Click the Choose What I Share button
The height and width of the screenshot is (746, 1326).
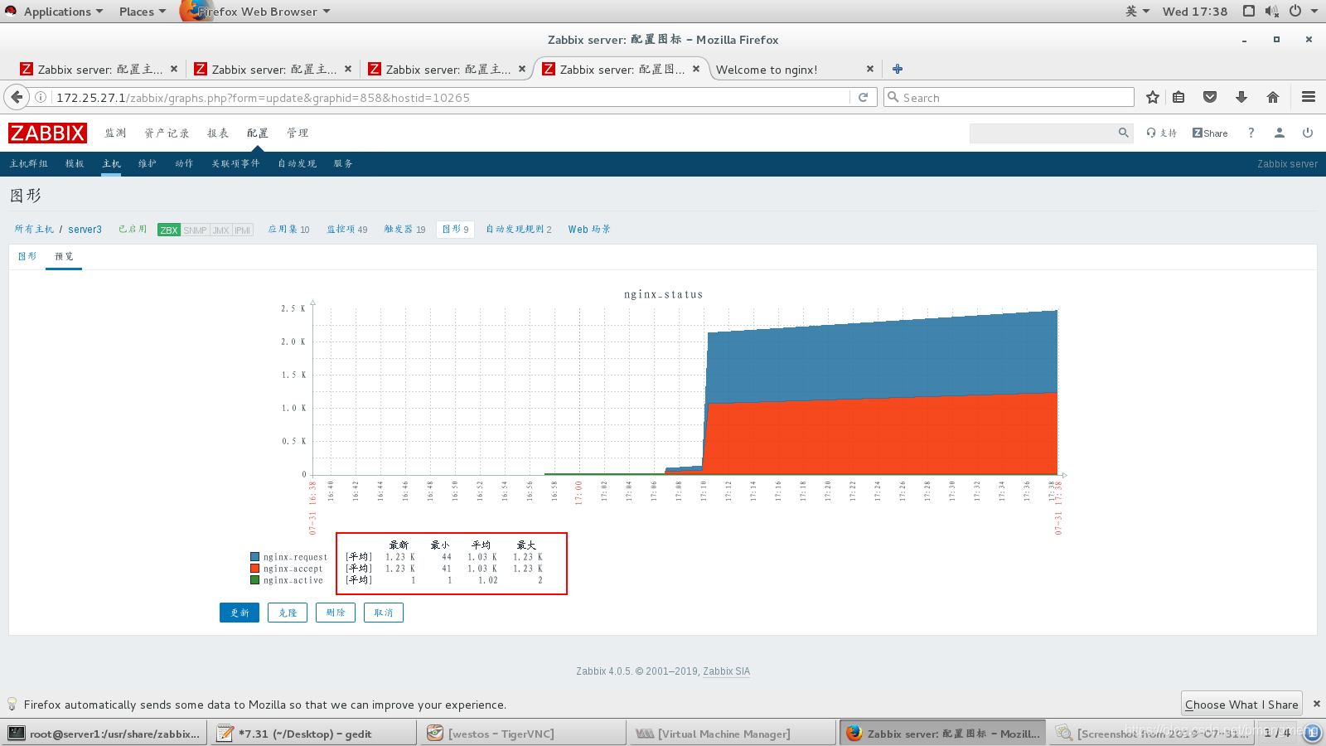tap(1241, 704)
